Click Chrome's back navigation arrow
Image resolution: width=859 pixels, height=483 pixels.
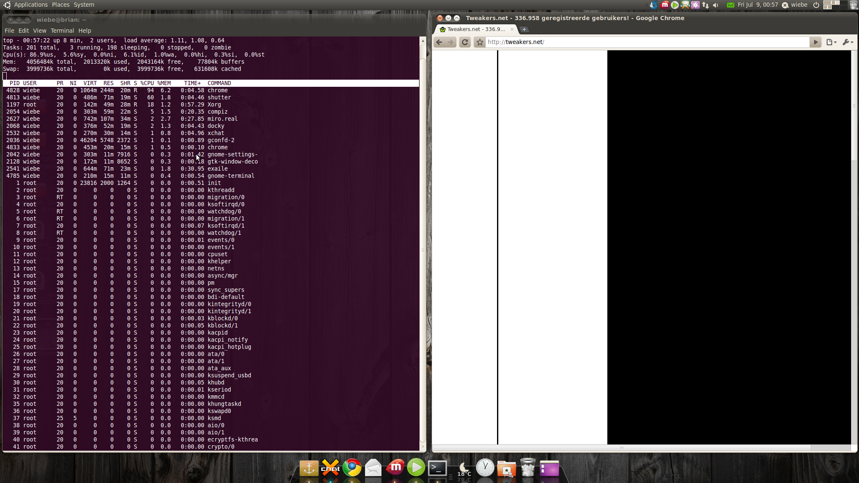click(439, 42)
